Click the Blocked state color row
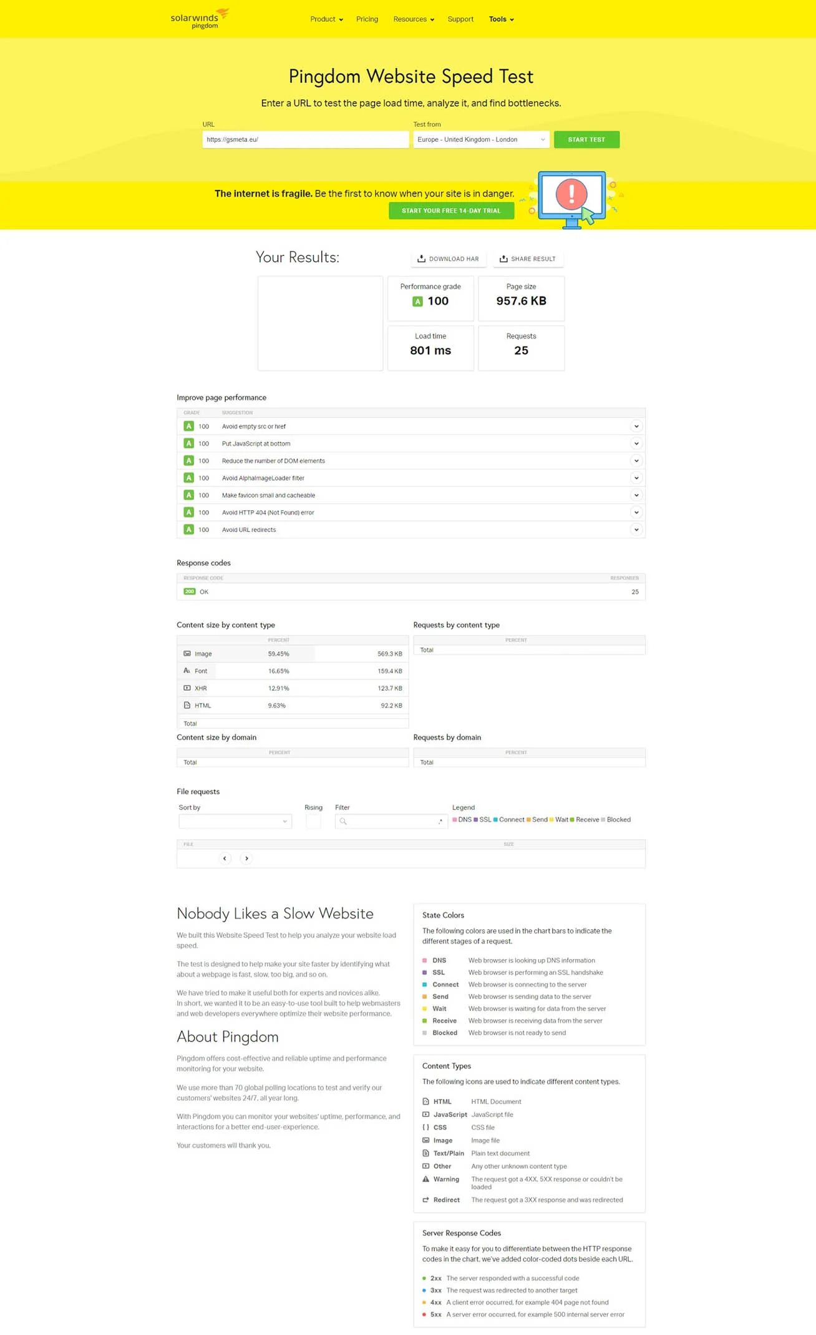 [494, 1033]
